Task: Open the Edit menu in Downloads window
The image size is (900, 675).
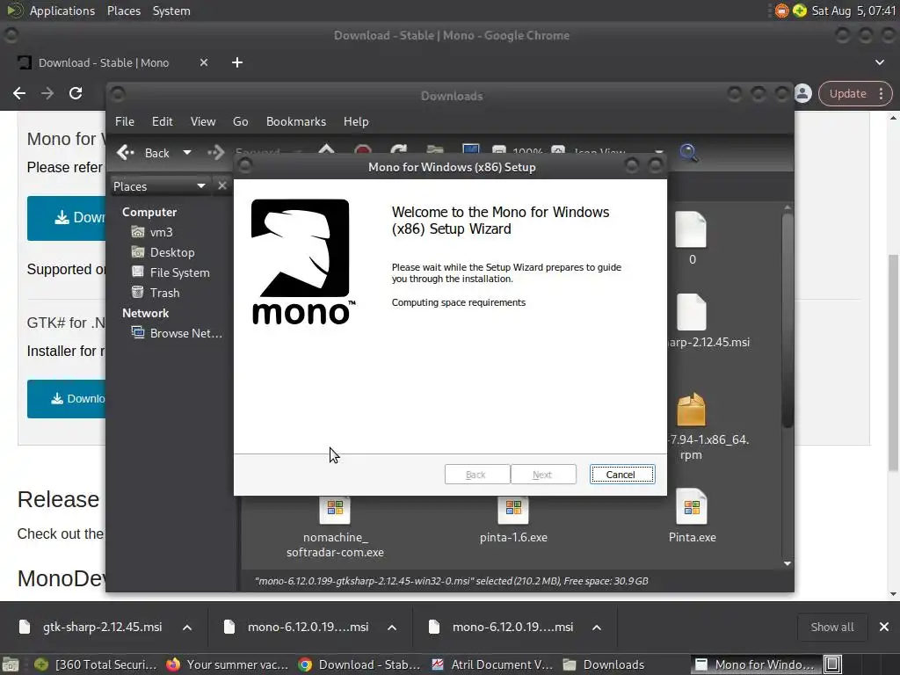Action: coord(162,121)
